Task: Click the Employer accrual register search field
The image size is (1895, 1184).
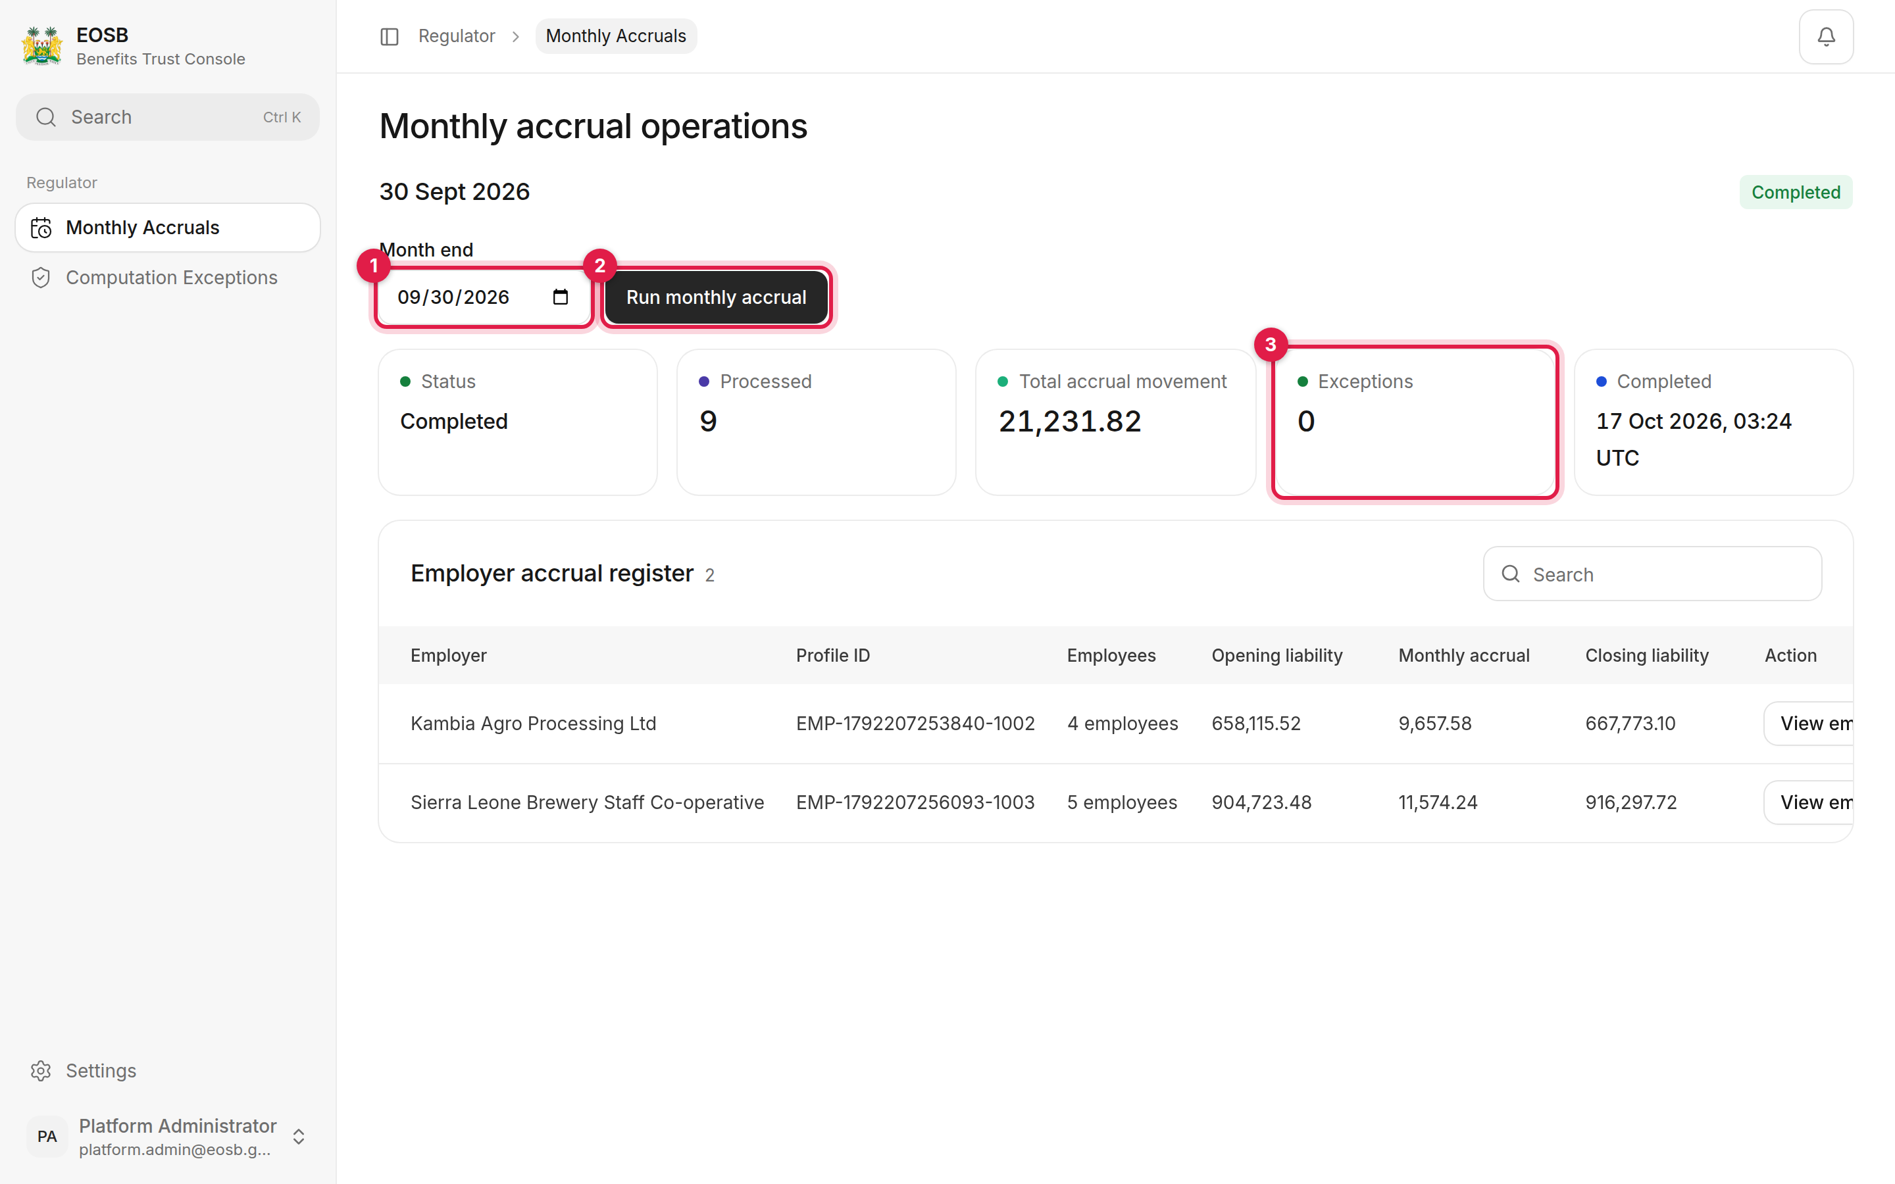Action: (x=1652, y=574)
